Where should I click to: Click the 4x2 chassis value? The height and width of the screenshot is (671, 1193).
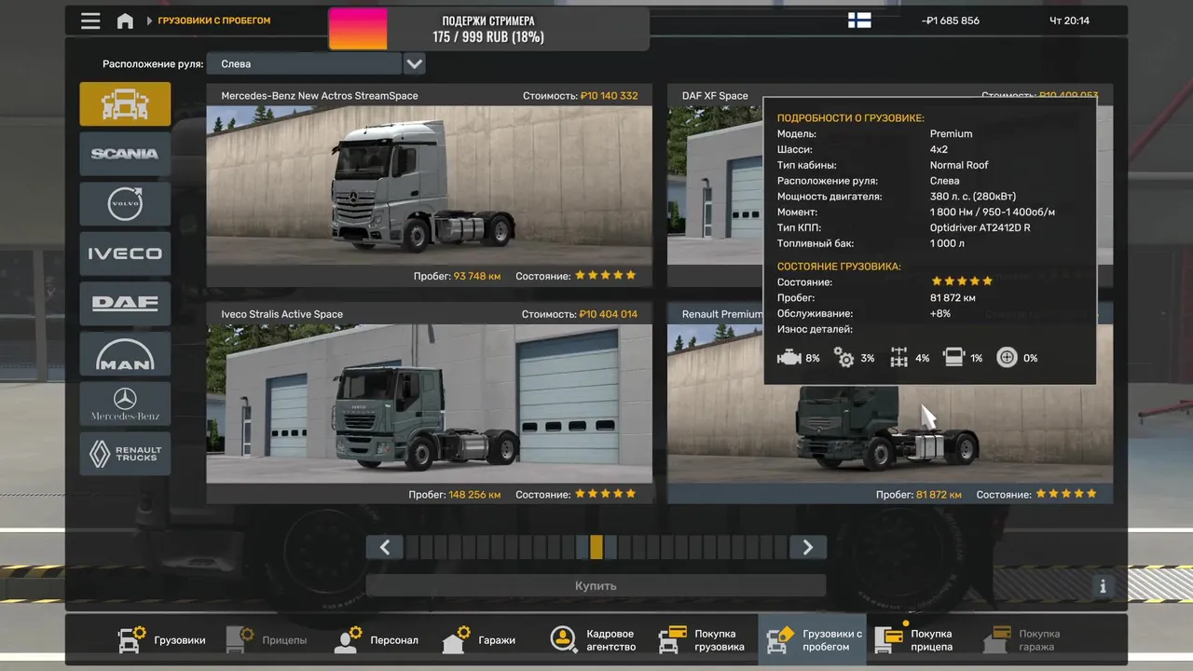939,149
